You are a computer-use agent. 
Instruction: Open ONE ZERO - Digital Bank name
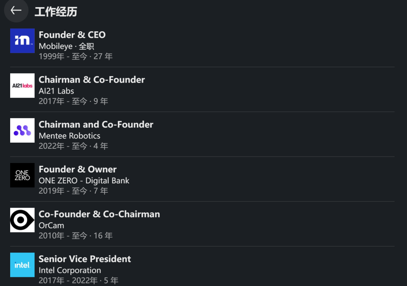(x=84, y=181)
